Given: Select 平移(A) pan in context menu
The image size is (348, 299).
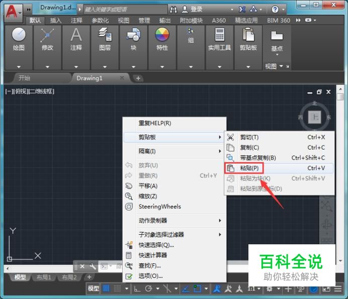Looking at the screenshot, I should tap(175, 186).
